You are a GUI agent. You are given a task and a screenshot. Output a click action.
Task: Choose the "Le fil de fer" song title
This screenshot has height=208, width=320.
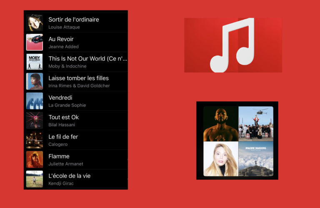click(x=63, y=137)
